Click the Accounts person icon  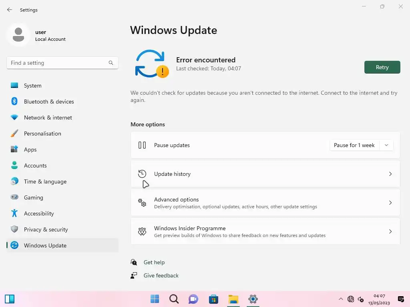click(x=14, y=165)
